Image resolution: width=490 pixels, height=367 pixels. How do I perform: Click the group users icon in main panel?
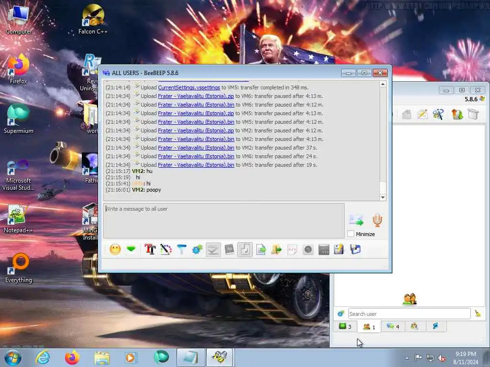(x=410, y=299)
